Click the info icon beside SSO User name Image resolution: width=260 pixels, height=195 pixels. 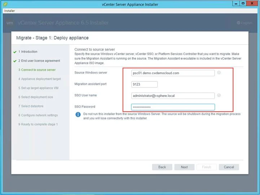[x=219, y=95]
